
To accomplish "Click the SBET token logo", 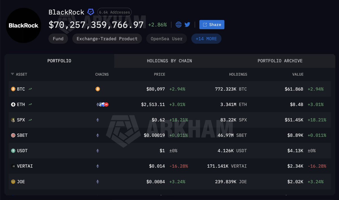I will [13, 135].
